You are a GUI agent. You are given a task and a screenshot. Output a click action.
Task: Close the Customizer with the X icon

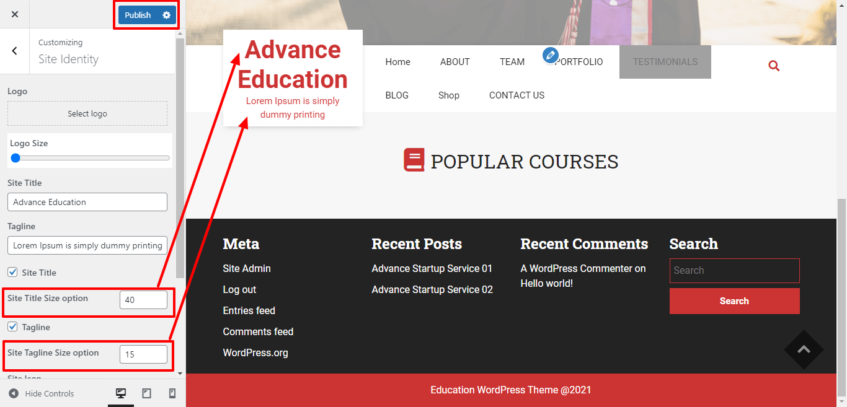(x=15, y=14)
